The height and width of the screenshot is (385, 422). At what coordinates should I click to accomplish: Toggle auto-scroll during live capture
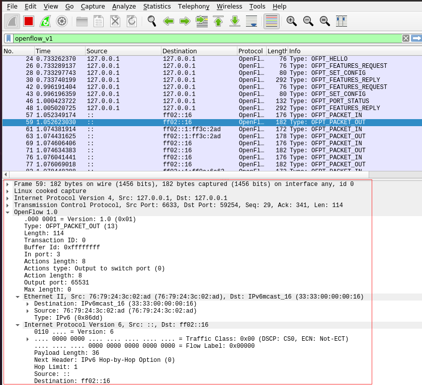251,21
